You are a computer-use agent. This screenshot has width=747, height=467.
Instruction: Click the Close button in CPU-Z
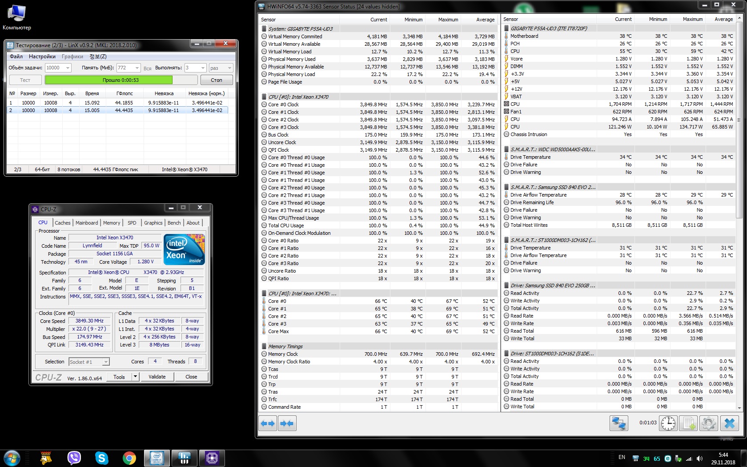[x=191, y=377]
